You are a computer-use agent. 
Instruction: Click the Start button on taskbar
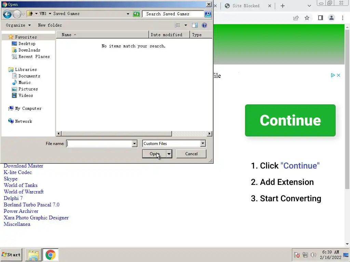(x=11, y=255)
